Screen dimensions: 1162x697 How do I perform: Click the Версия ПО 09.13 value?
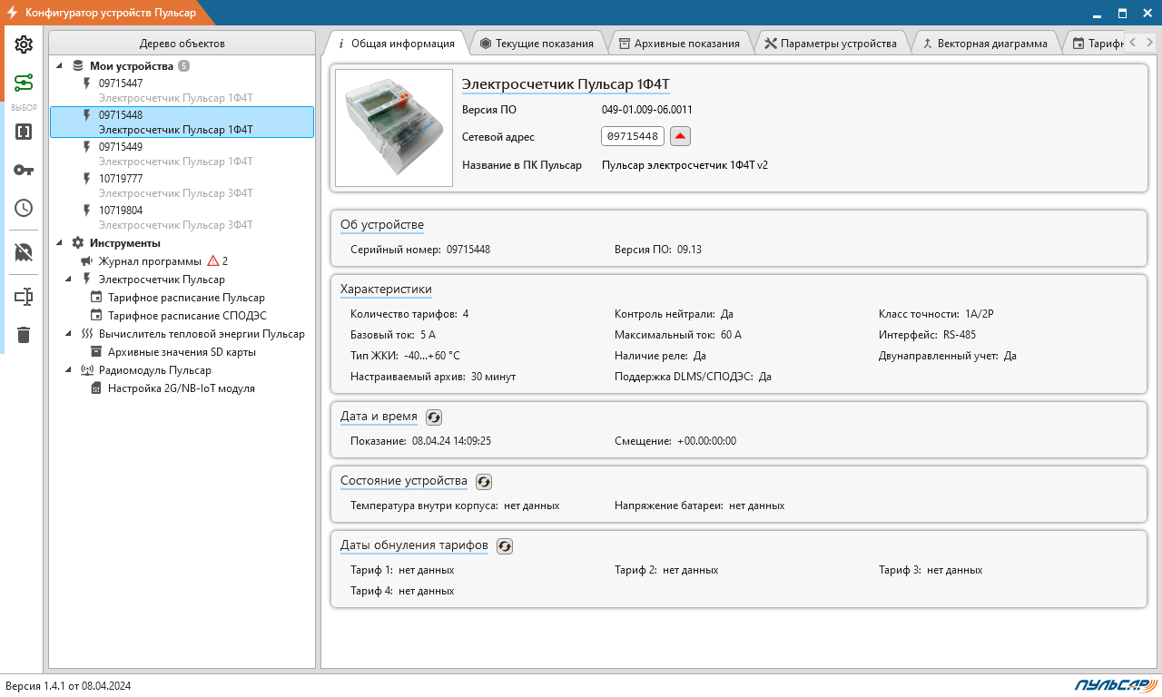[x=689, y=250]
